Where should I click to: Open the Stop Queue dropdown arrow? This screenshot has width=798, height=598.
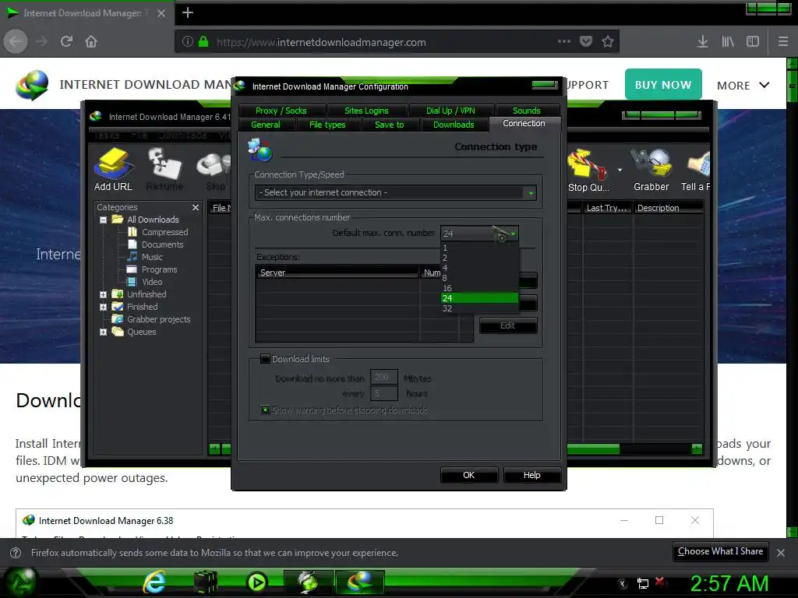(620, 170)
